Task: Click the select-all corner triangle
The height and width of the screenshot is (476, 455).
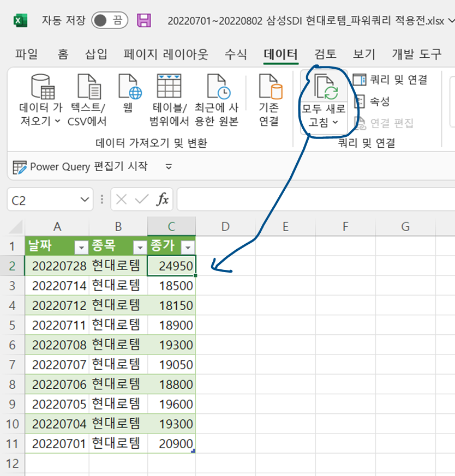Action: 15,227
